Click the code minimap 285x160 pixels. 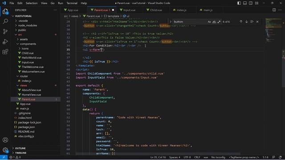273,31
